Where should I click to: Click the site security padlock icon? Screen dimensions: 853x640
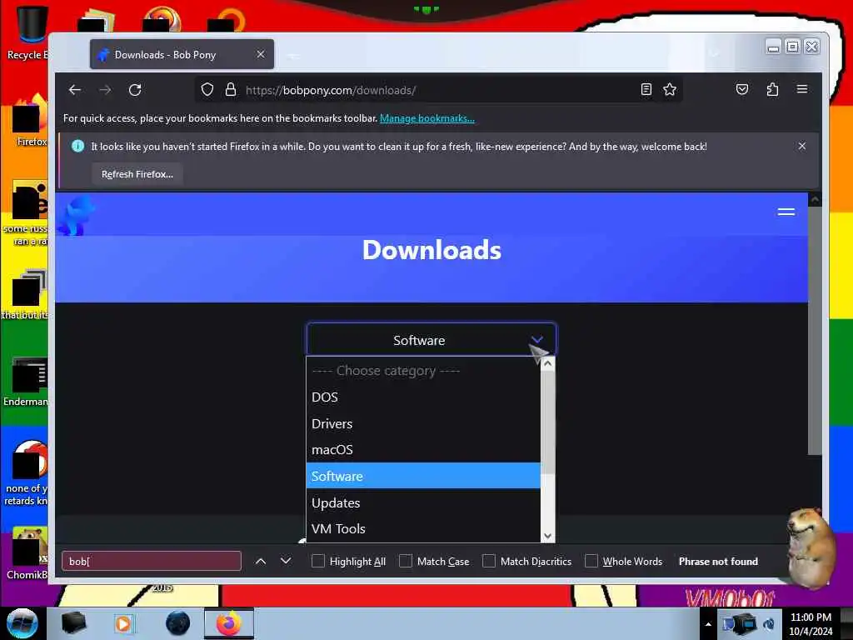[231, 90]
